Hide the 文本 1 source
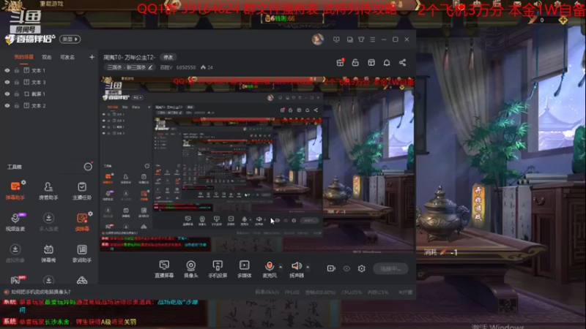The image size is (586, 329). (x=7, y=70)
